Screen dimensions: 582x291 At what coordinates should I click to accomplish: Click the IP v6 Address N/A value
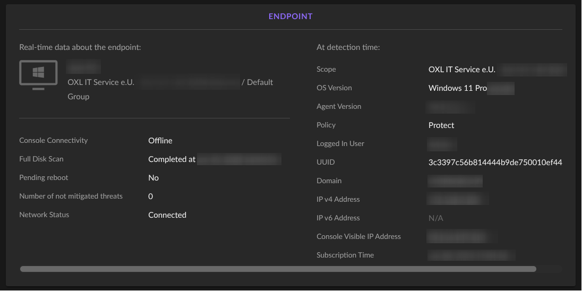coord(435,218)
